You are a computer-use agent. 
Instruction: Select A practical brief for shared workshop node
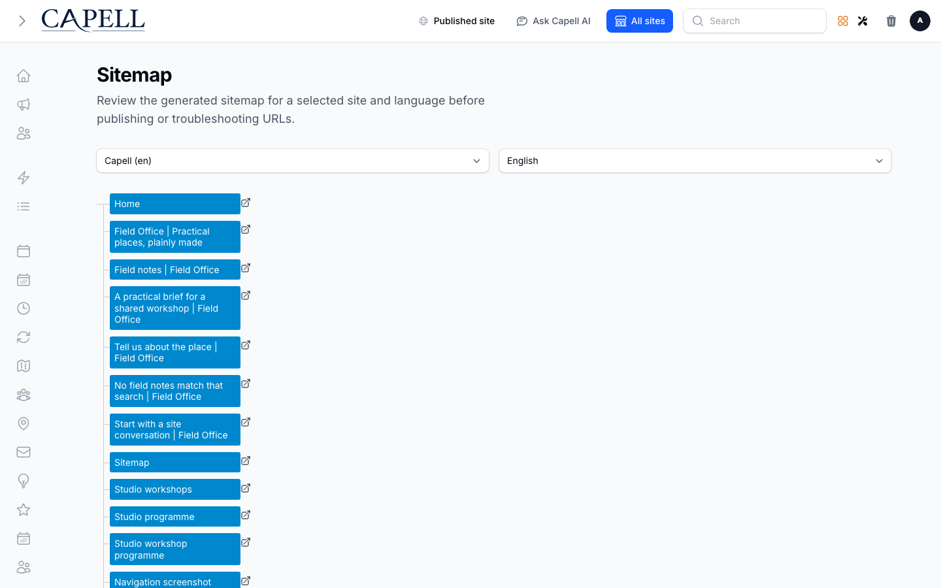(x=175, y=308)
